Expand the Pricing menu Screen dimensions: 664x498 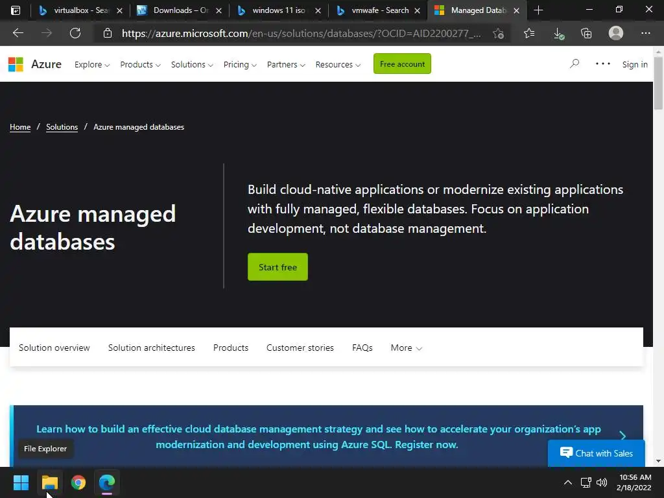(x=240, y=64)
